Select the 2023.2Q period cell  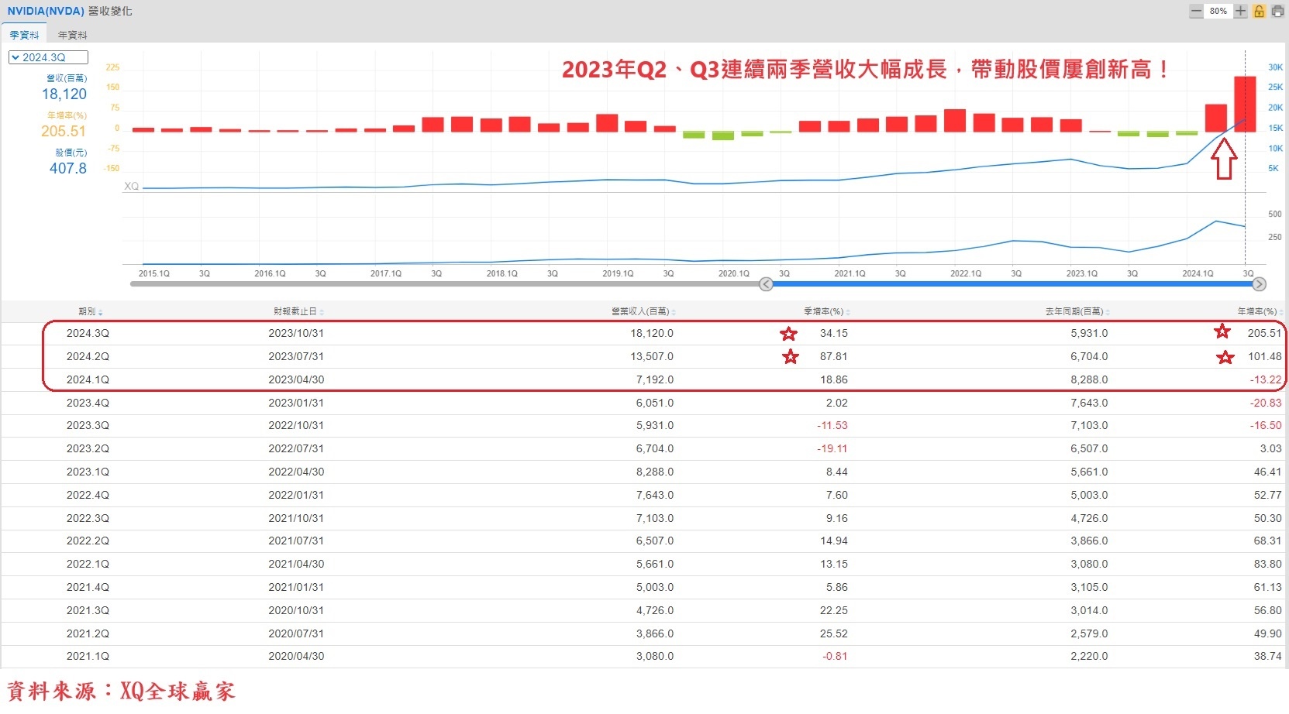(x=88, y=448)
